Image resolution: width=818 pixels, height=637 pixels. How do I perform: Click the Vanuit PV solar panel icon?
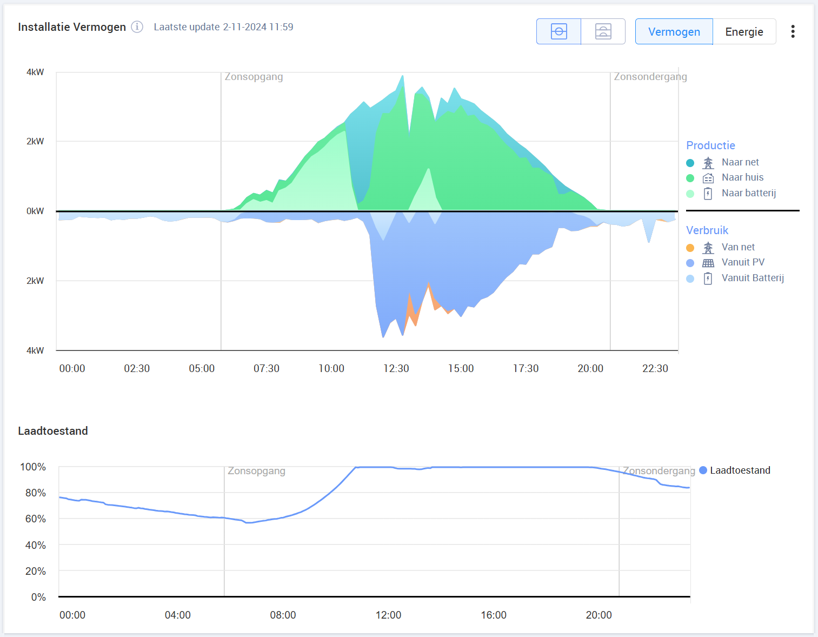pos(708,263)
